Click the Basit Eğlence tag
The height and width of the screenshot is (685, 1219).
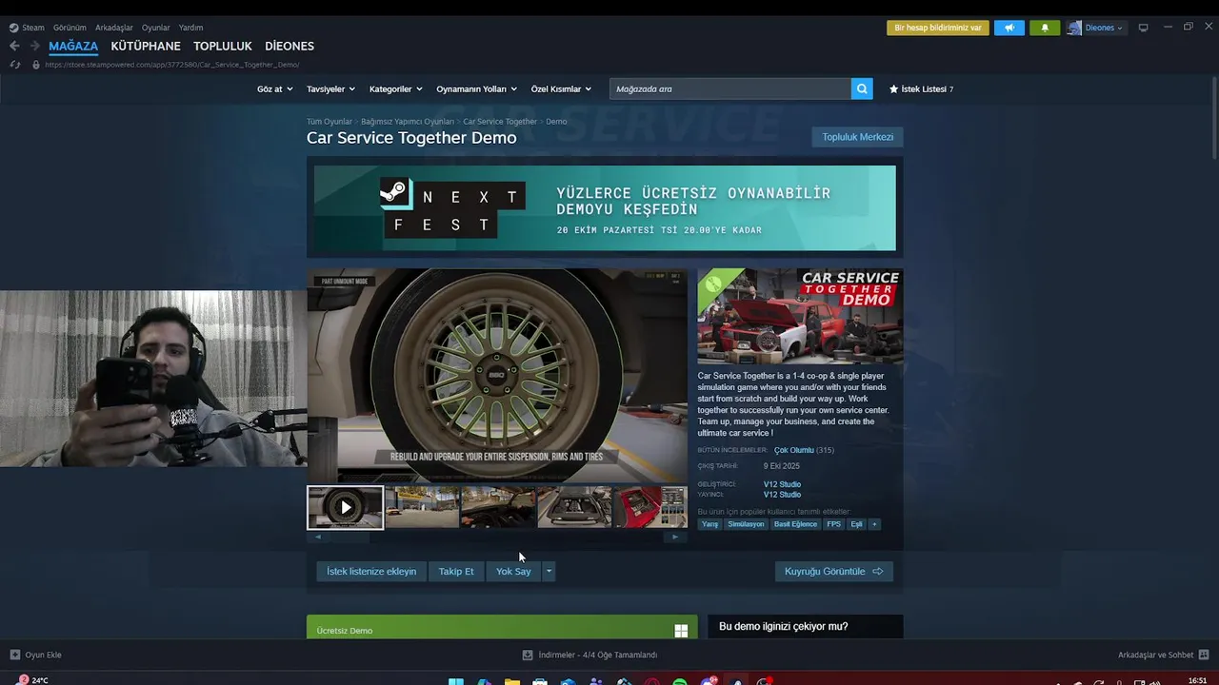point(795,524)
